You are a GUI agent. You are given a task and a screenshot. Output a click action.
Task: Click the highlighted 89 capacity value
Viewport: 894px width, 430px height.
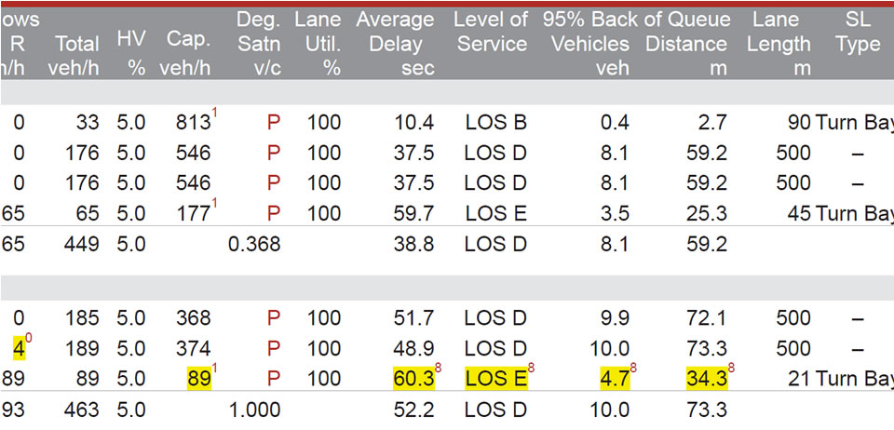[x=196, y=378]
